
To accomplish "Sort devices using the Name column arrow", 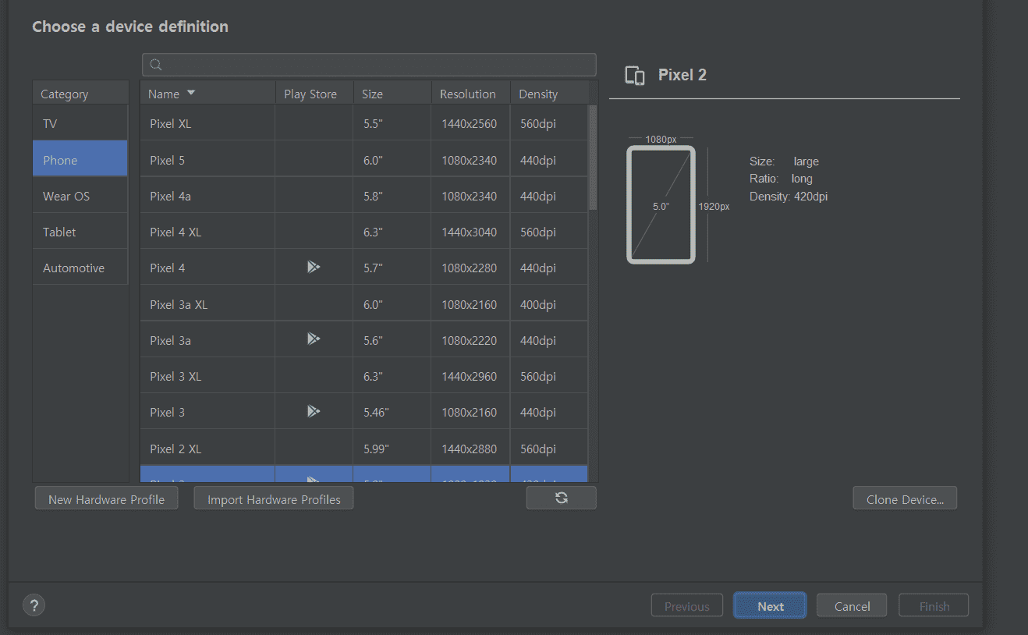I will click(191, 94).
